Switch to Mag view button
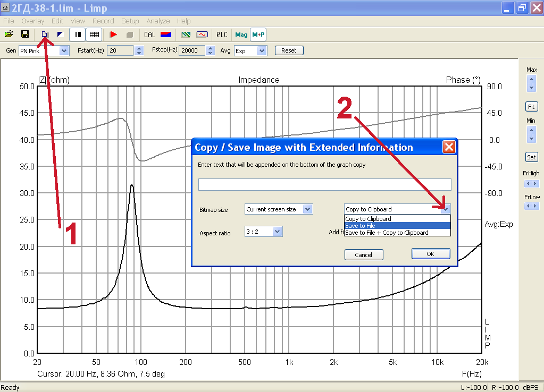The height and width of the screenshot is (392, 544). (241, 35)
